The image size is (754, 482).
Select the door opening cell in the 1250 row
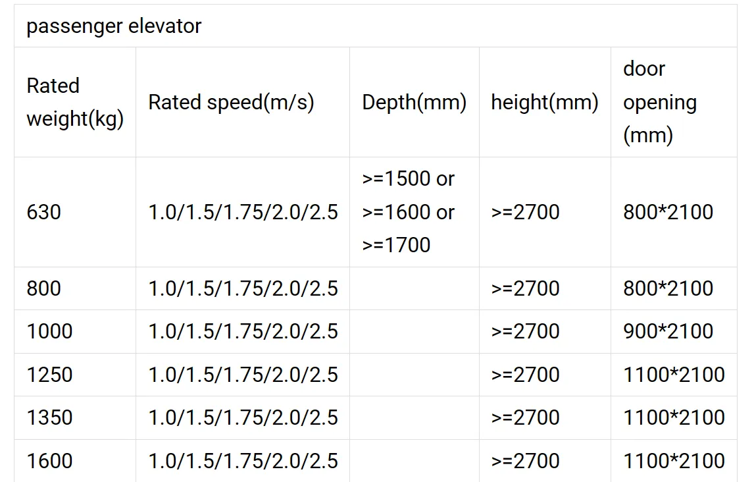tap(674, 375)
